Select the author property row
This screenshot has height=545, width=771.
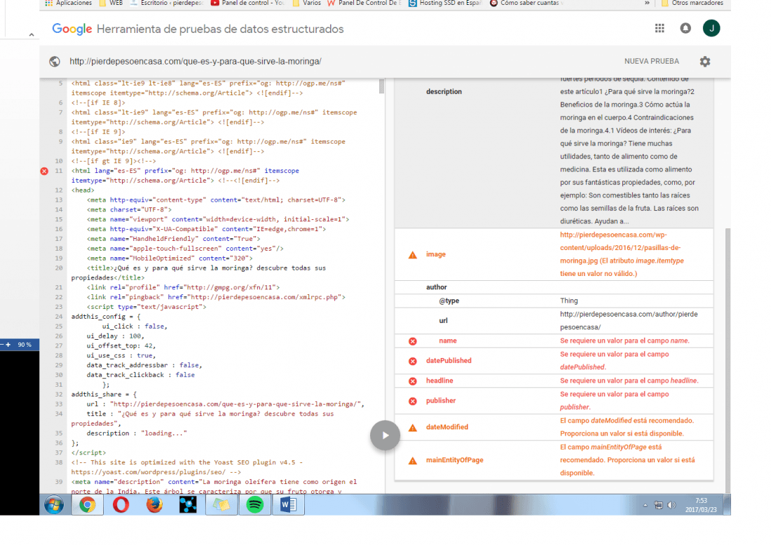click(x=554, y=287)
